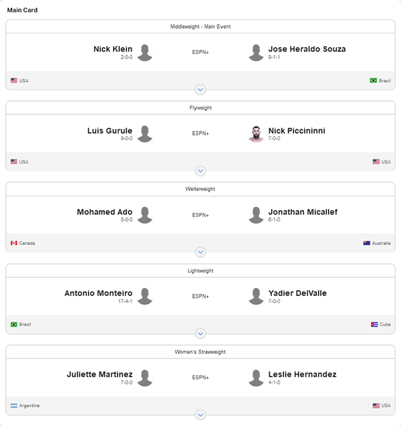Open Antonio Monteiro's fighter page
This screenshot has width=401, height=426.
coord(98,293)
